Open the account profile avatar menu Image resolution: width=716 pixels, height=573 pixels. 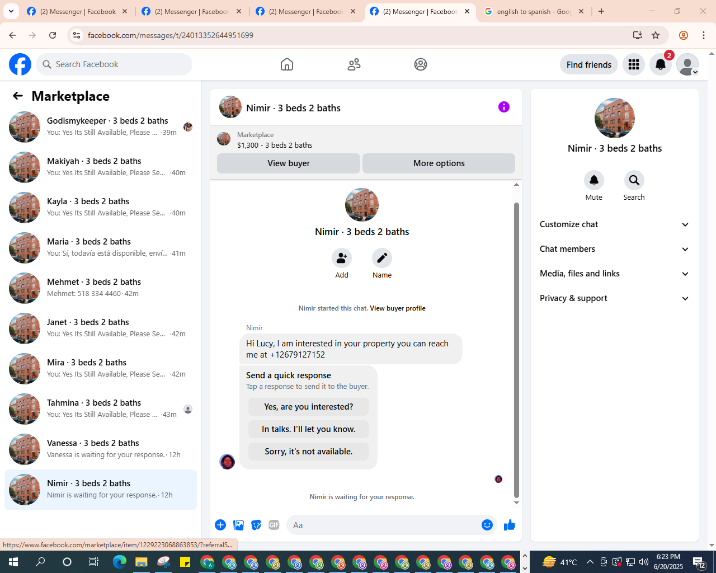click(687, 64)
